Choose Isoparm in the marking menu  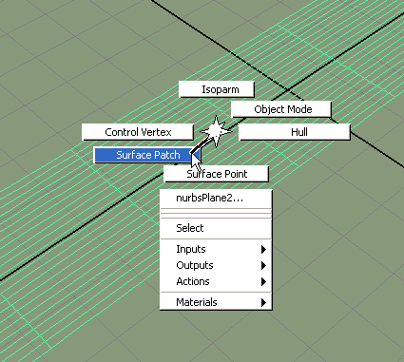[217, 89]
